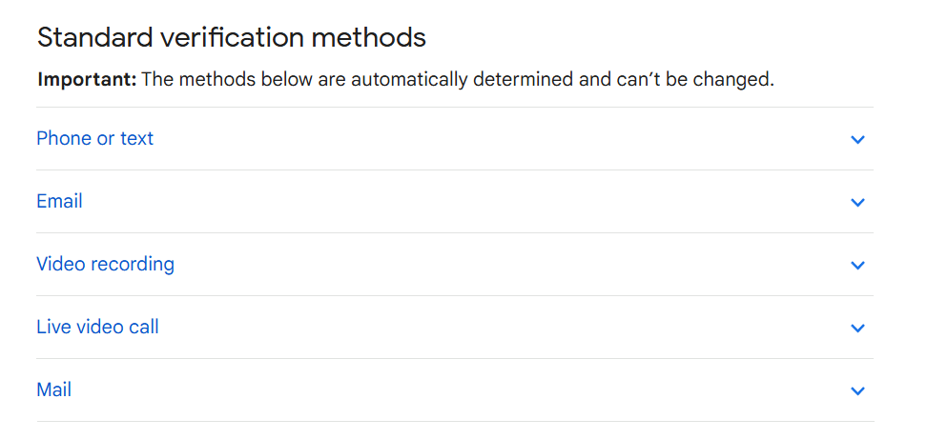
Task: Select the Email method label
Action: point(59,202)
